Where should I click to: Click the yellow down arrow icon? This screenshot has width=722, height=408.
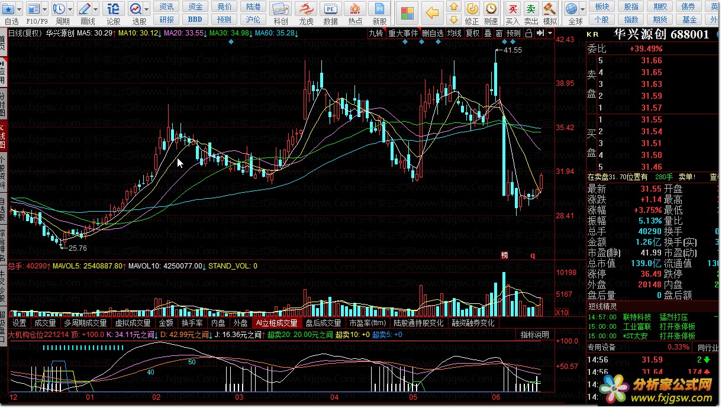point(453,20)
